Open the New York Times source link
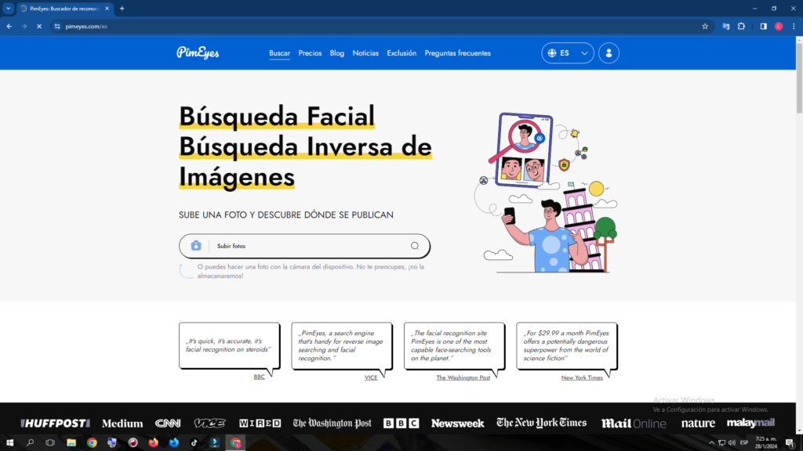The width and height of the screenshot is (803, 451). click(x=582, y=377)
